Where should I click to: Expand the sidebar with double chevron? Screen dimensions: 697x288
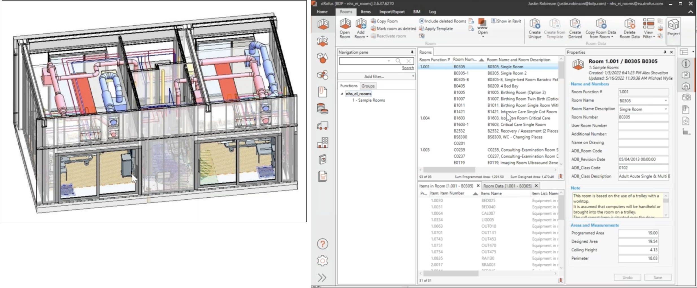click(x=322, y=278)
